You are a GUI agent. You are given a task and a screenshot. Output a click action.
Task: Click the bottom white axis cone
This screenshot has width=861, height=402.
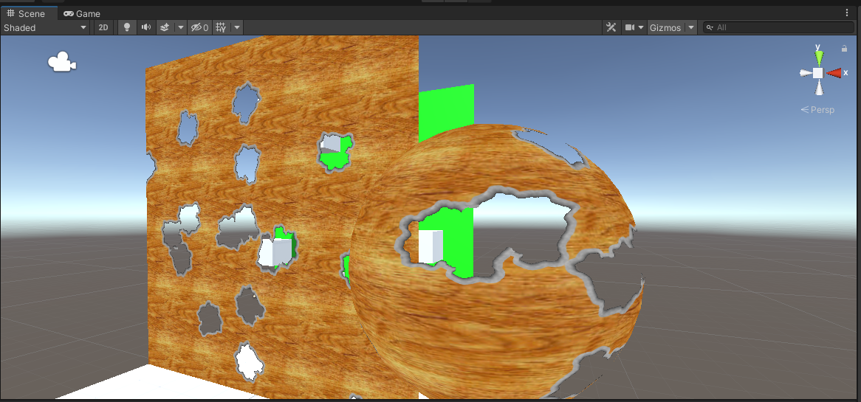coord(819,88)
